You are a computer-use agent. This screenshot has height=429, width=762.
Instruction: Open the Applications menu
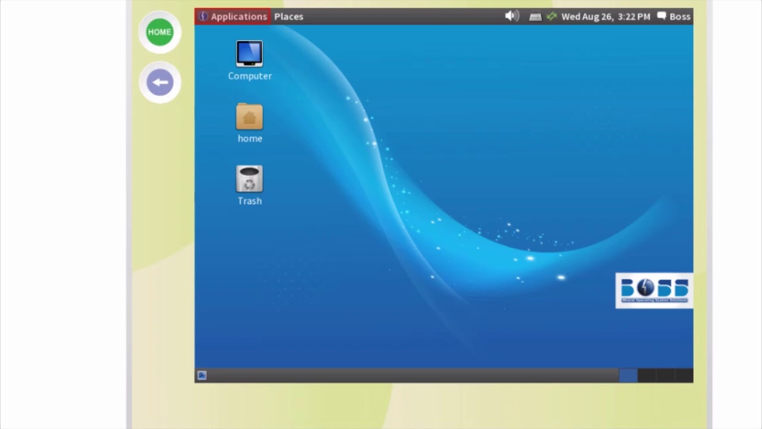pyautogui.click(x=233, y=17)
